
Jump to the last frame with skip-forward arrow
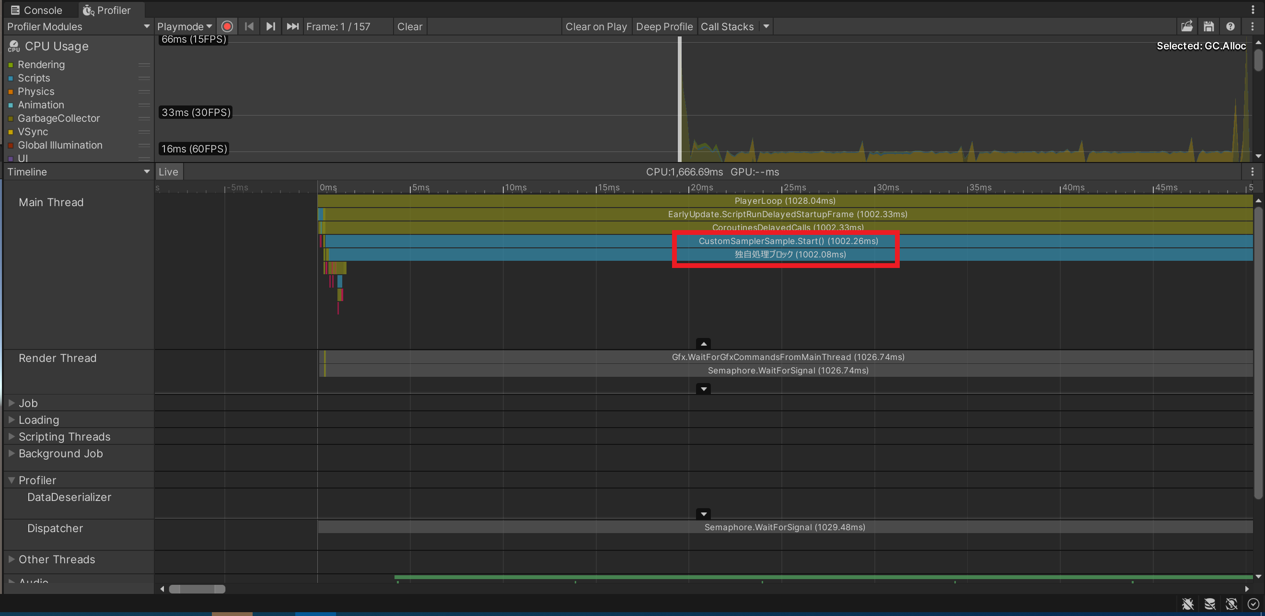pos(292,26)
